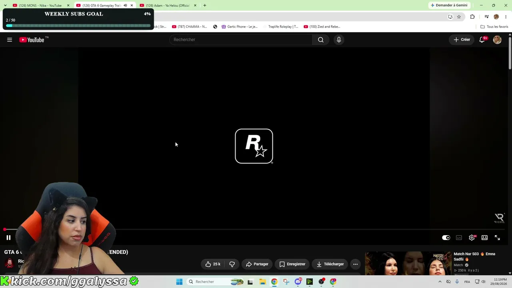
Task: Open the YouTube account avatar menu
Action: click(497, 40)
